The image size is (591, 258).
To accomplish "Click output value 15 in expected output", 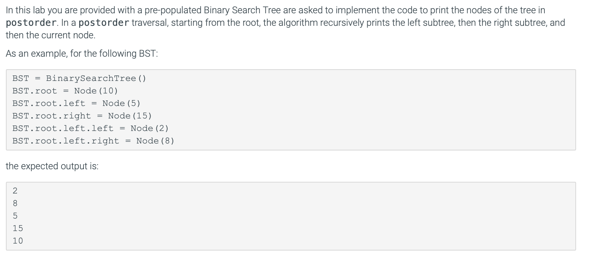I will click(18, 228).
